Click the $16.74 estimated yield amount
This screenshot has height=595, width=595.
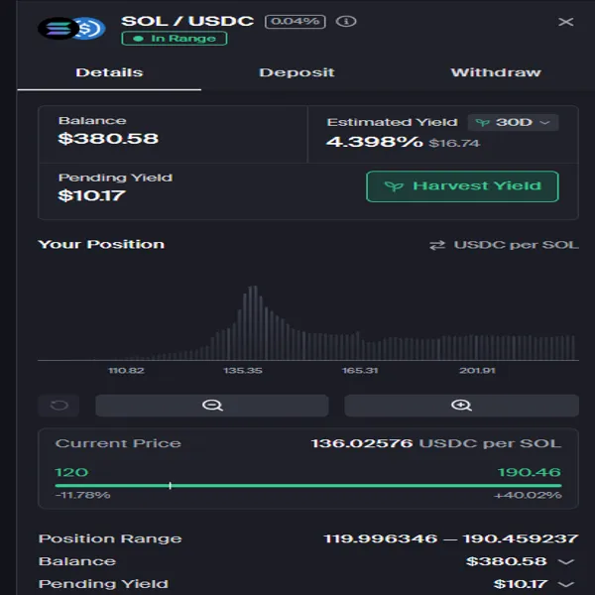click(x=454, y=143)
